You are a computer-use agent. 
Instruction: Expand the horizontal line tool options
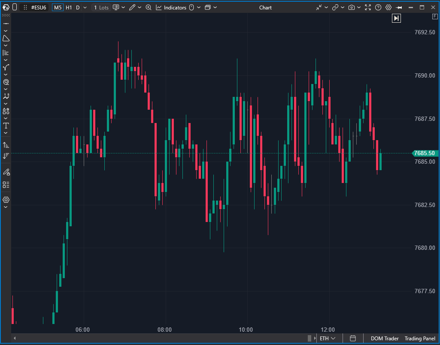click(x=6, y=31)
